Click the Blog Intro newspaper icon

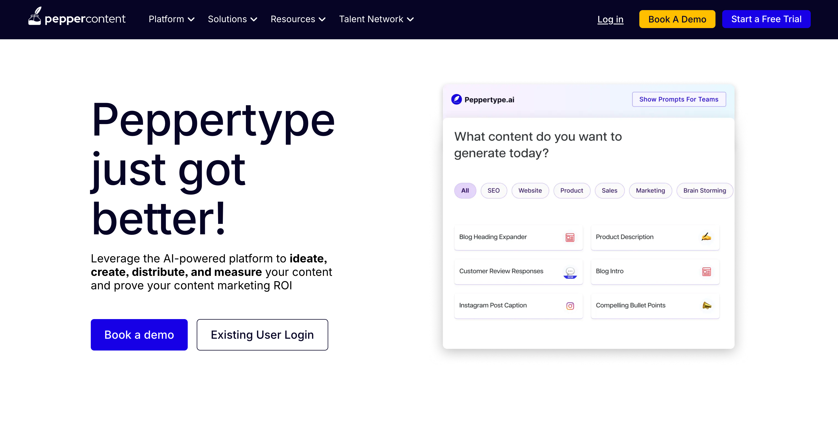coord(706,272)
